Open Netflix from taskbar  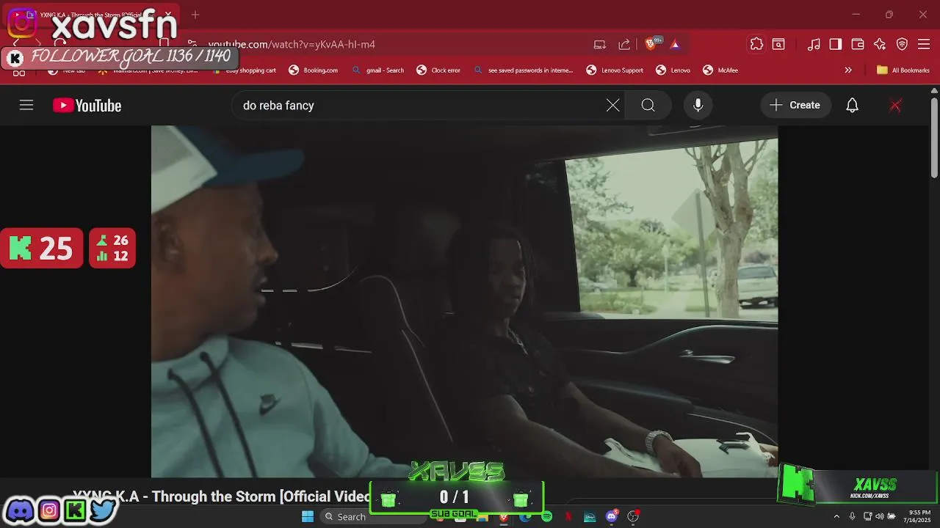click(568, 517)
